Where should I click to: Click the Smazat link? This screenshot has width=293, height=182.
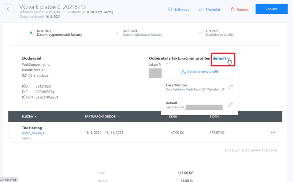point(242,9)
